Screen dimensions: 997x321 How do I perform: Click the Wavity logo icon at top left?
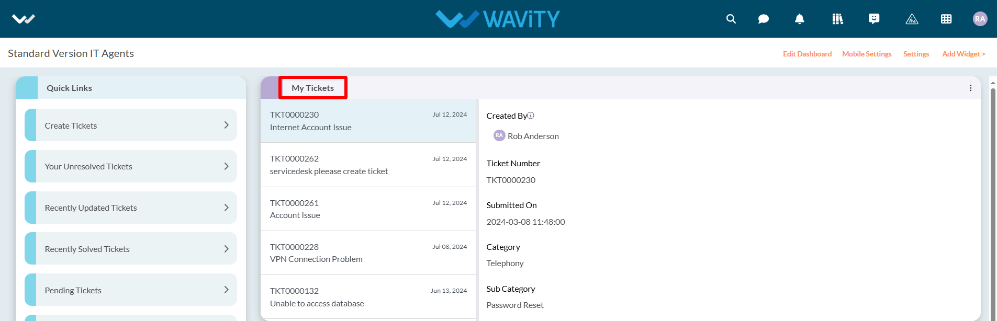pos(24,19)
